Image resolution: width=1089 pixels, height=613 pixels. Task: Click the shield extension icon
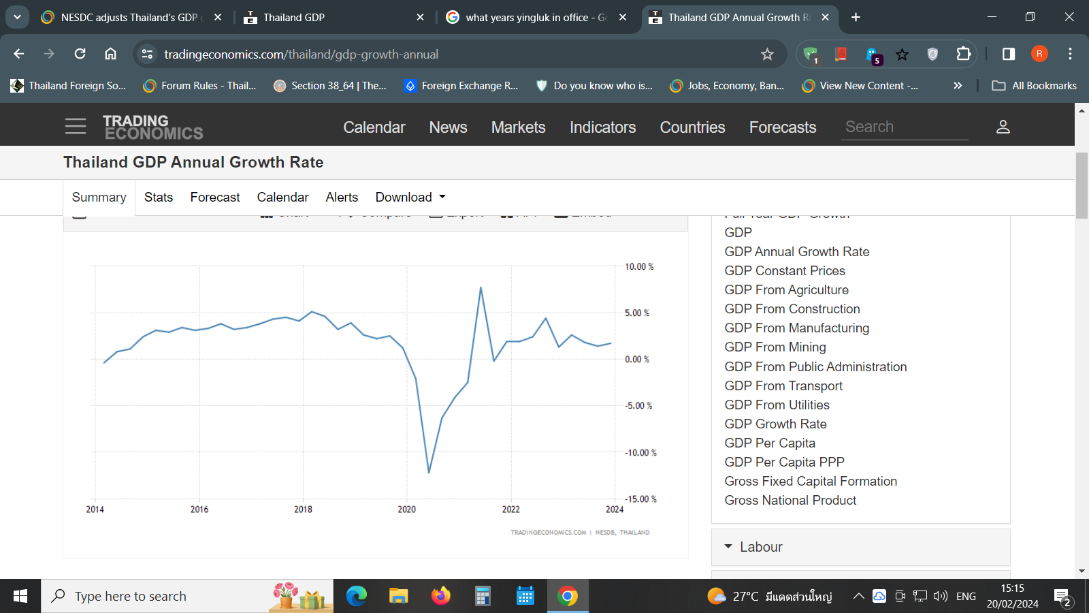(932, 54)
